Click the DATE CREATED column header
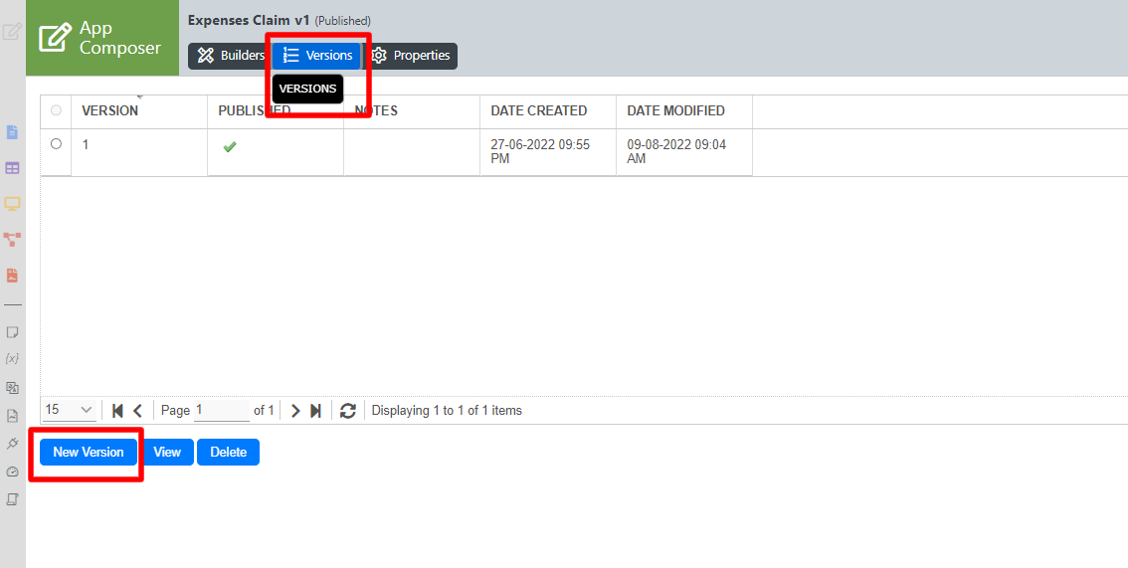 (548, 111)
